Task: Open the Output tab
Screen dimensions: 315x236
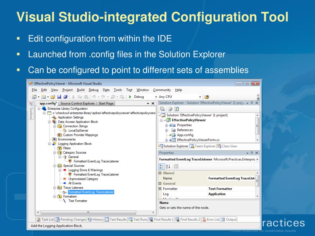Action: [229, 219]
